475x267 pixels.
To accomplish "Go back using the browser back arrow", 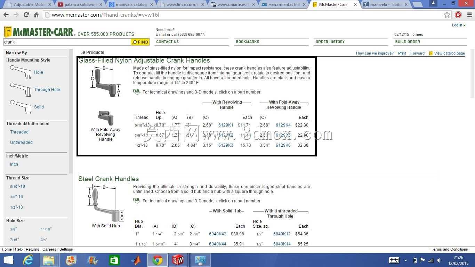I will click(x=6, y=15).
